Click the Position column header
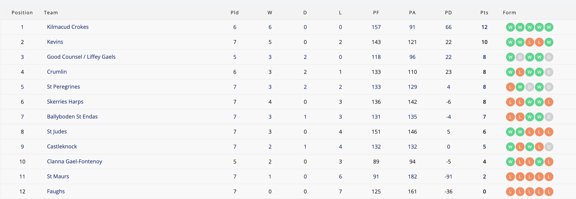 pyautogui.click(x=22, y=13)
